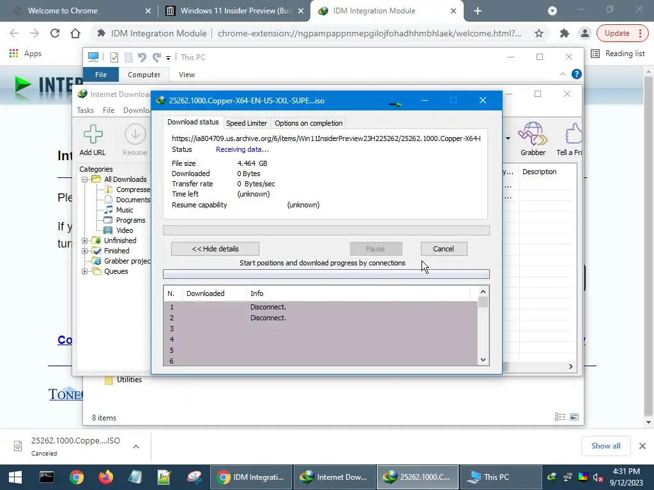Click the Pause button

(376, 249)
